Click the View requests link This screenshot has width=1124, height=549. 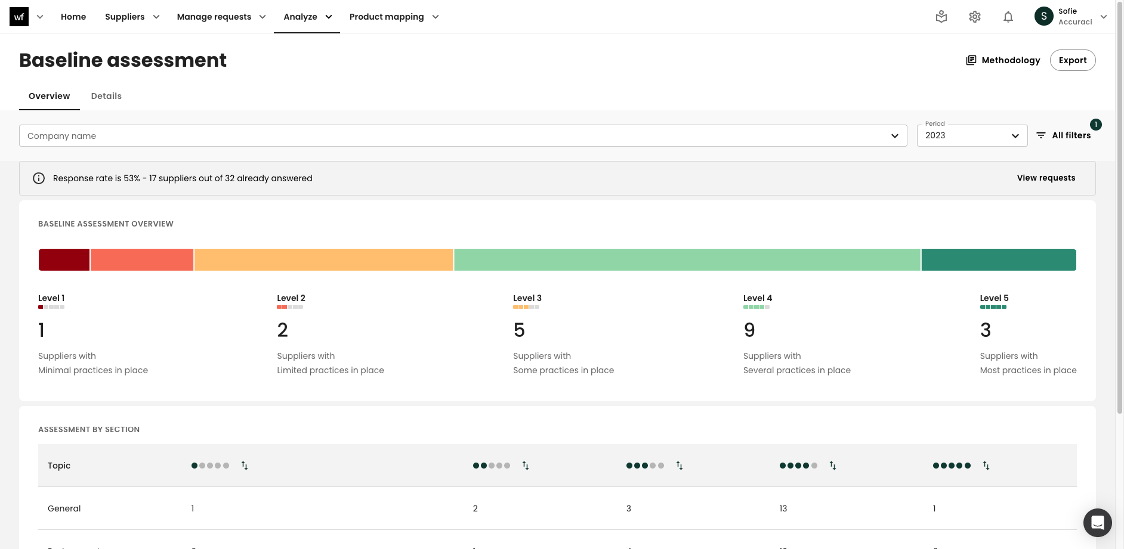point(1046,178)
